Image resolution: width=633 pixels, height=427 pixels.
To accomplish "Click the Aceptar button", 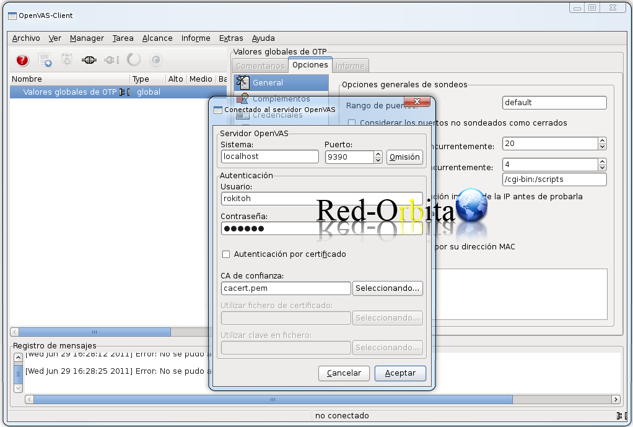I will coord(400,373).
